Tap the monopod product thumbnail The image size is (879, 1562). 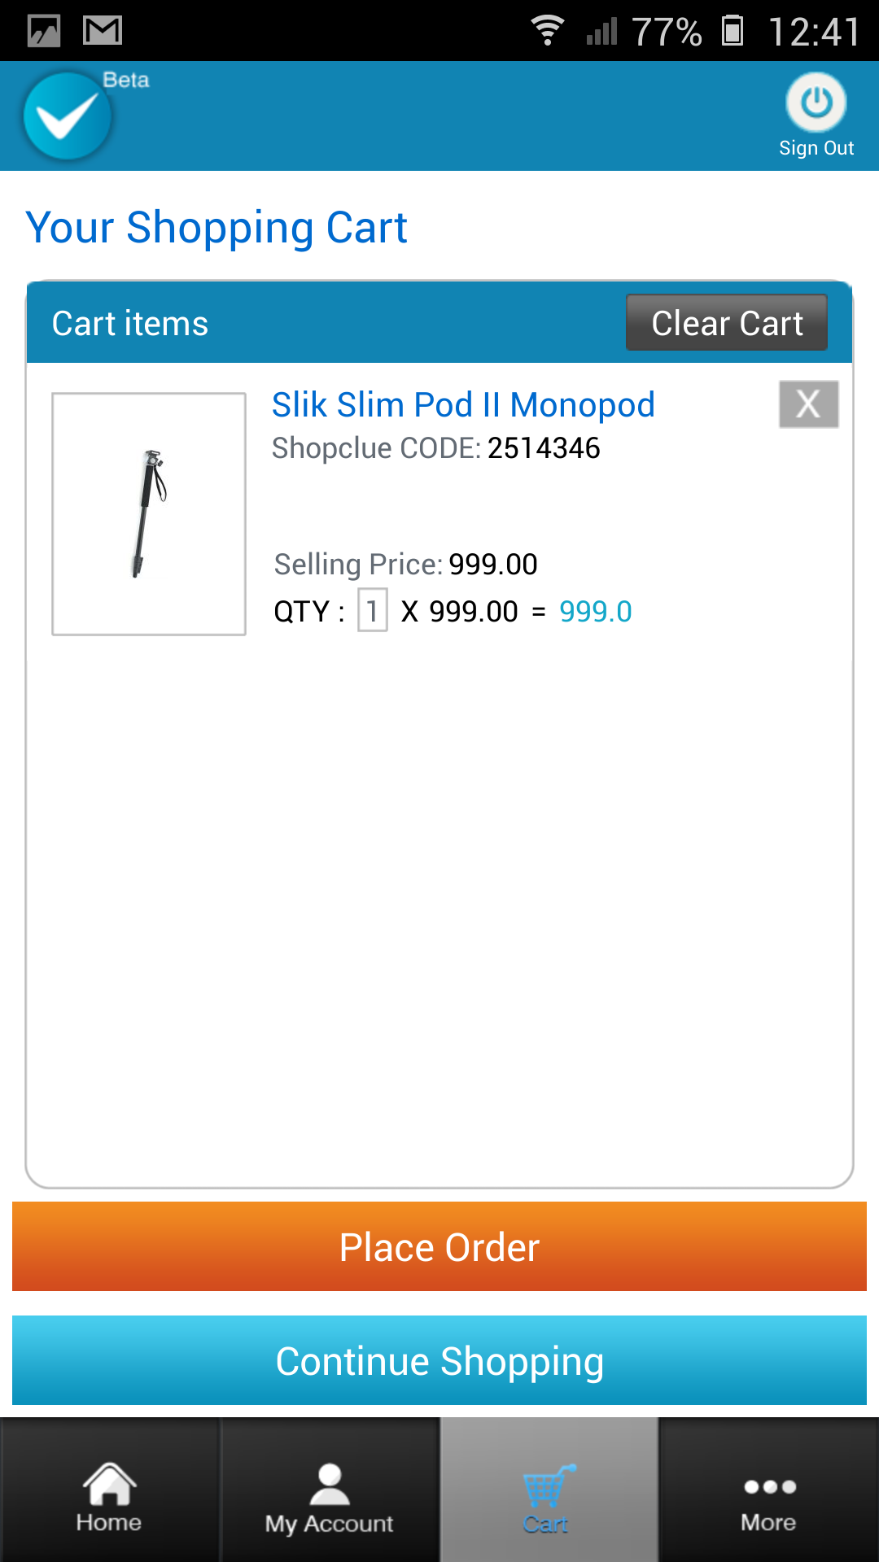149,514
